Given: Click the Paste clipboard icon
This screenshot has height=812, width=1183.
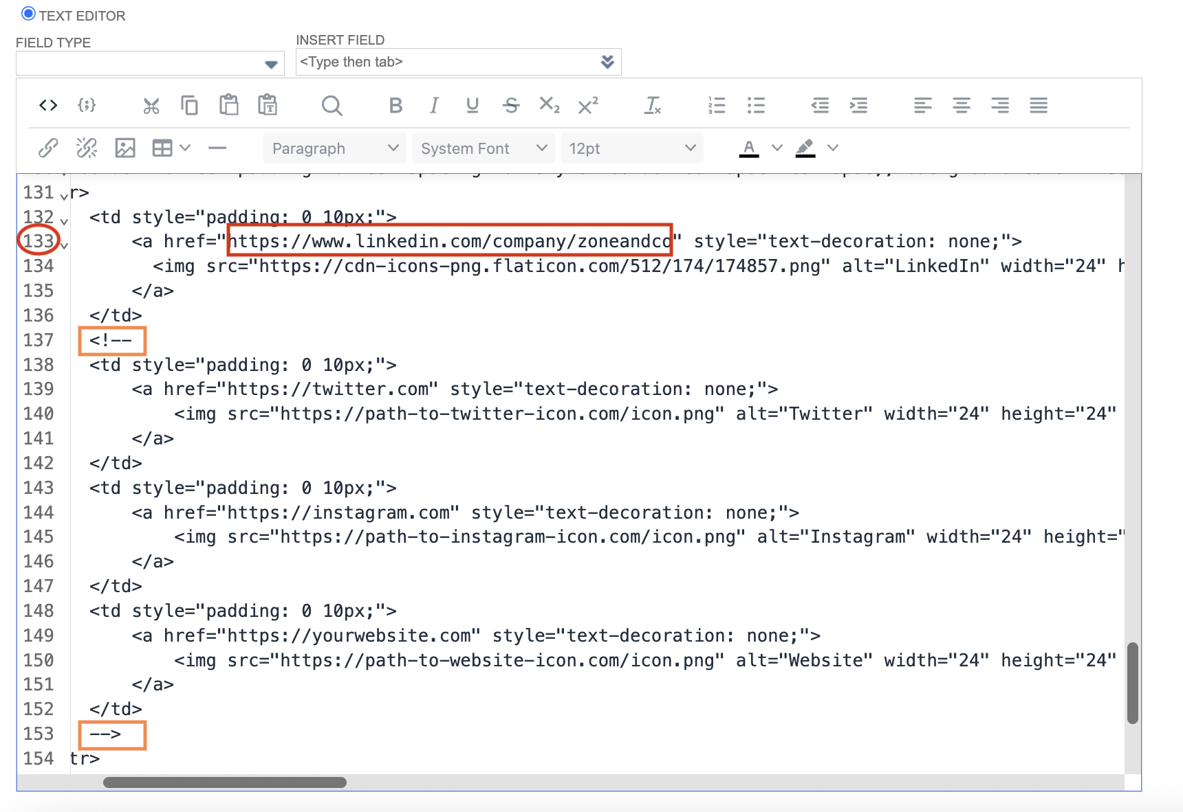Looking at the screenshot, I should click(228, 105).
